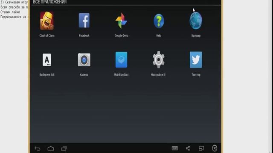The width and height of the screenshot is (273, 153).
Task: Open the Help question mark app
Action: click(159, 21)
